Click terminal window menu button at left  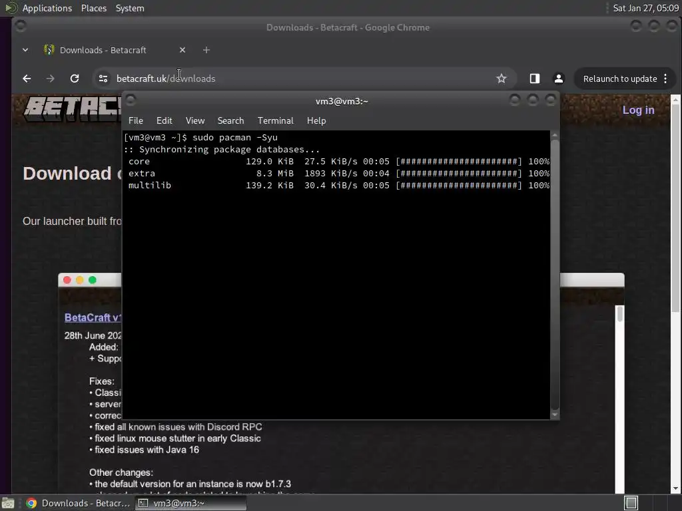pos(131,100)
